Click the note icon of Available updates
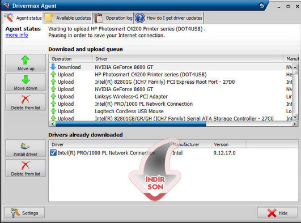 (x=49, y=18)
